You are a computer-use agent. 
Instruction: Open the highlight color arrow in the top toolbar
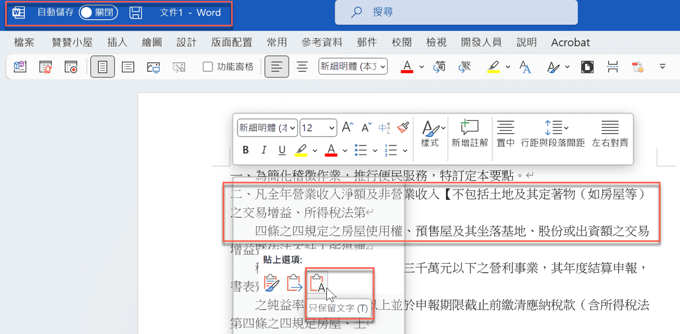click(507, 67)
